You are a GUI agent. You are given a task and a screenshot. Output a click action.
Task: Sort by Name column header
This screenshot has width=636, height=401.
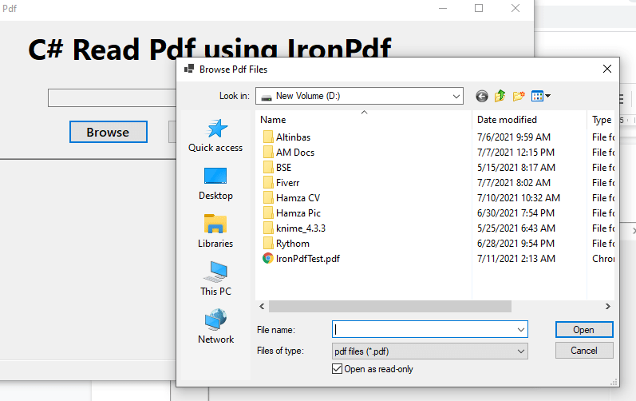click(363, 120)
